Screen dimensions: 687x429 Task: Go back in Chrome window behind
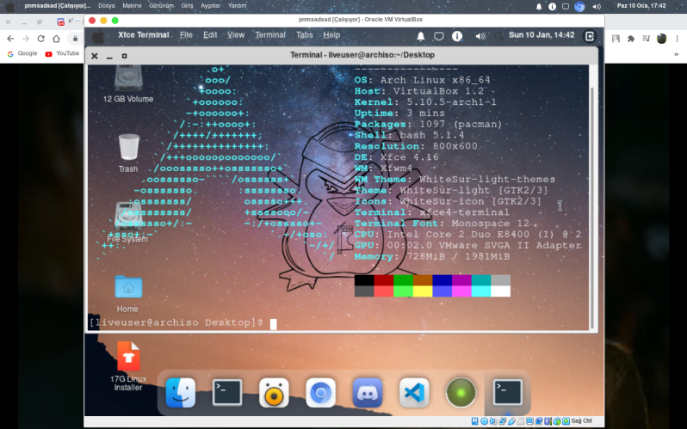pos(10,39)
